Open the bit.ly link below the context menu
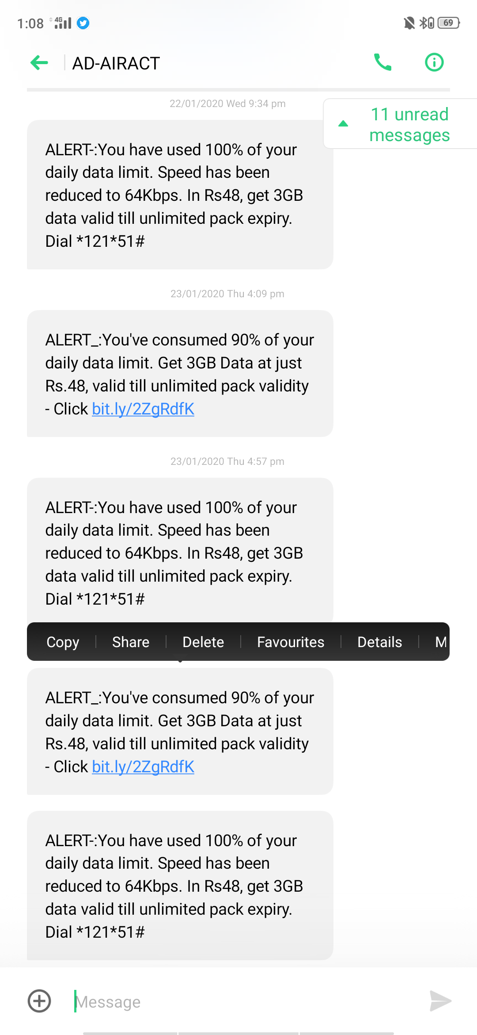This screenshot has height=1035, width=477. tap(143, 767)
